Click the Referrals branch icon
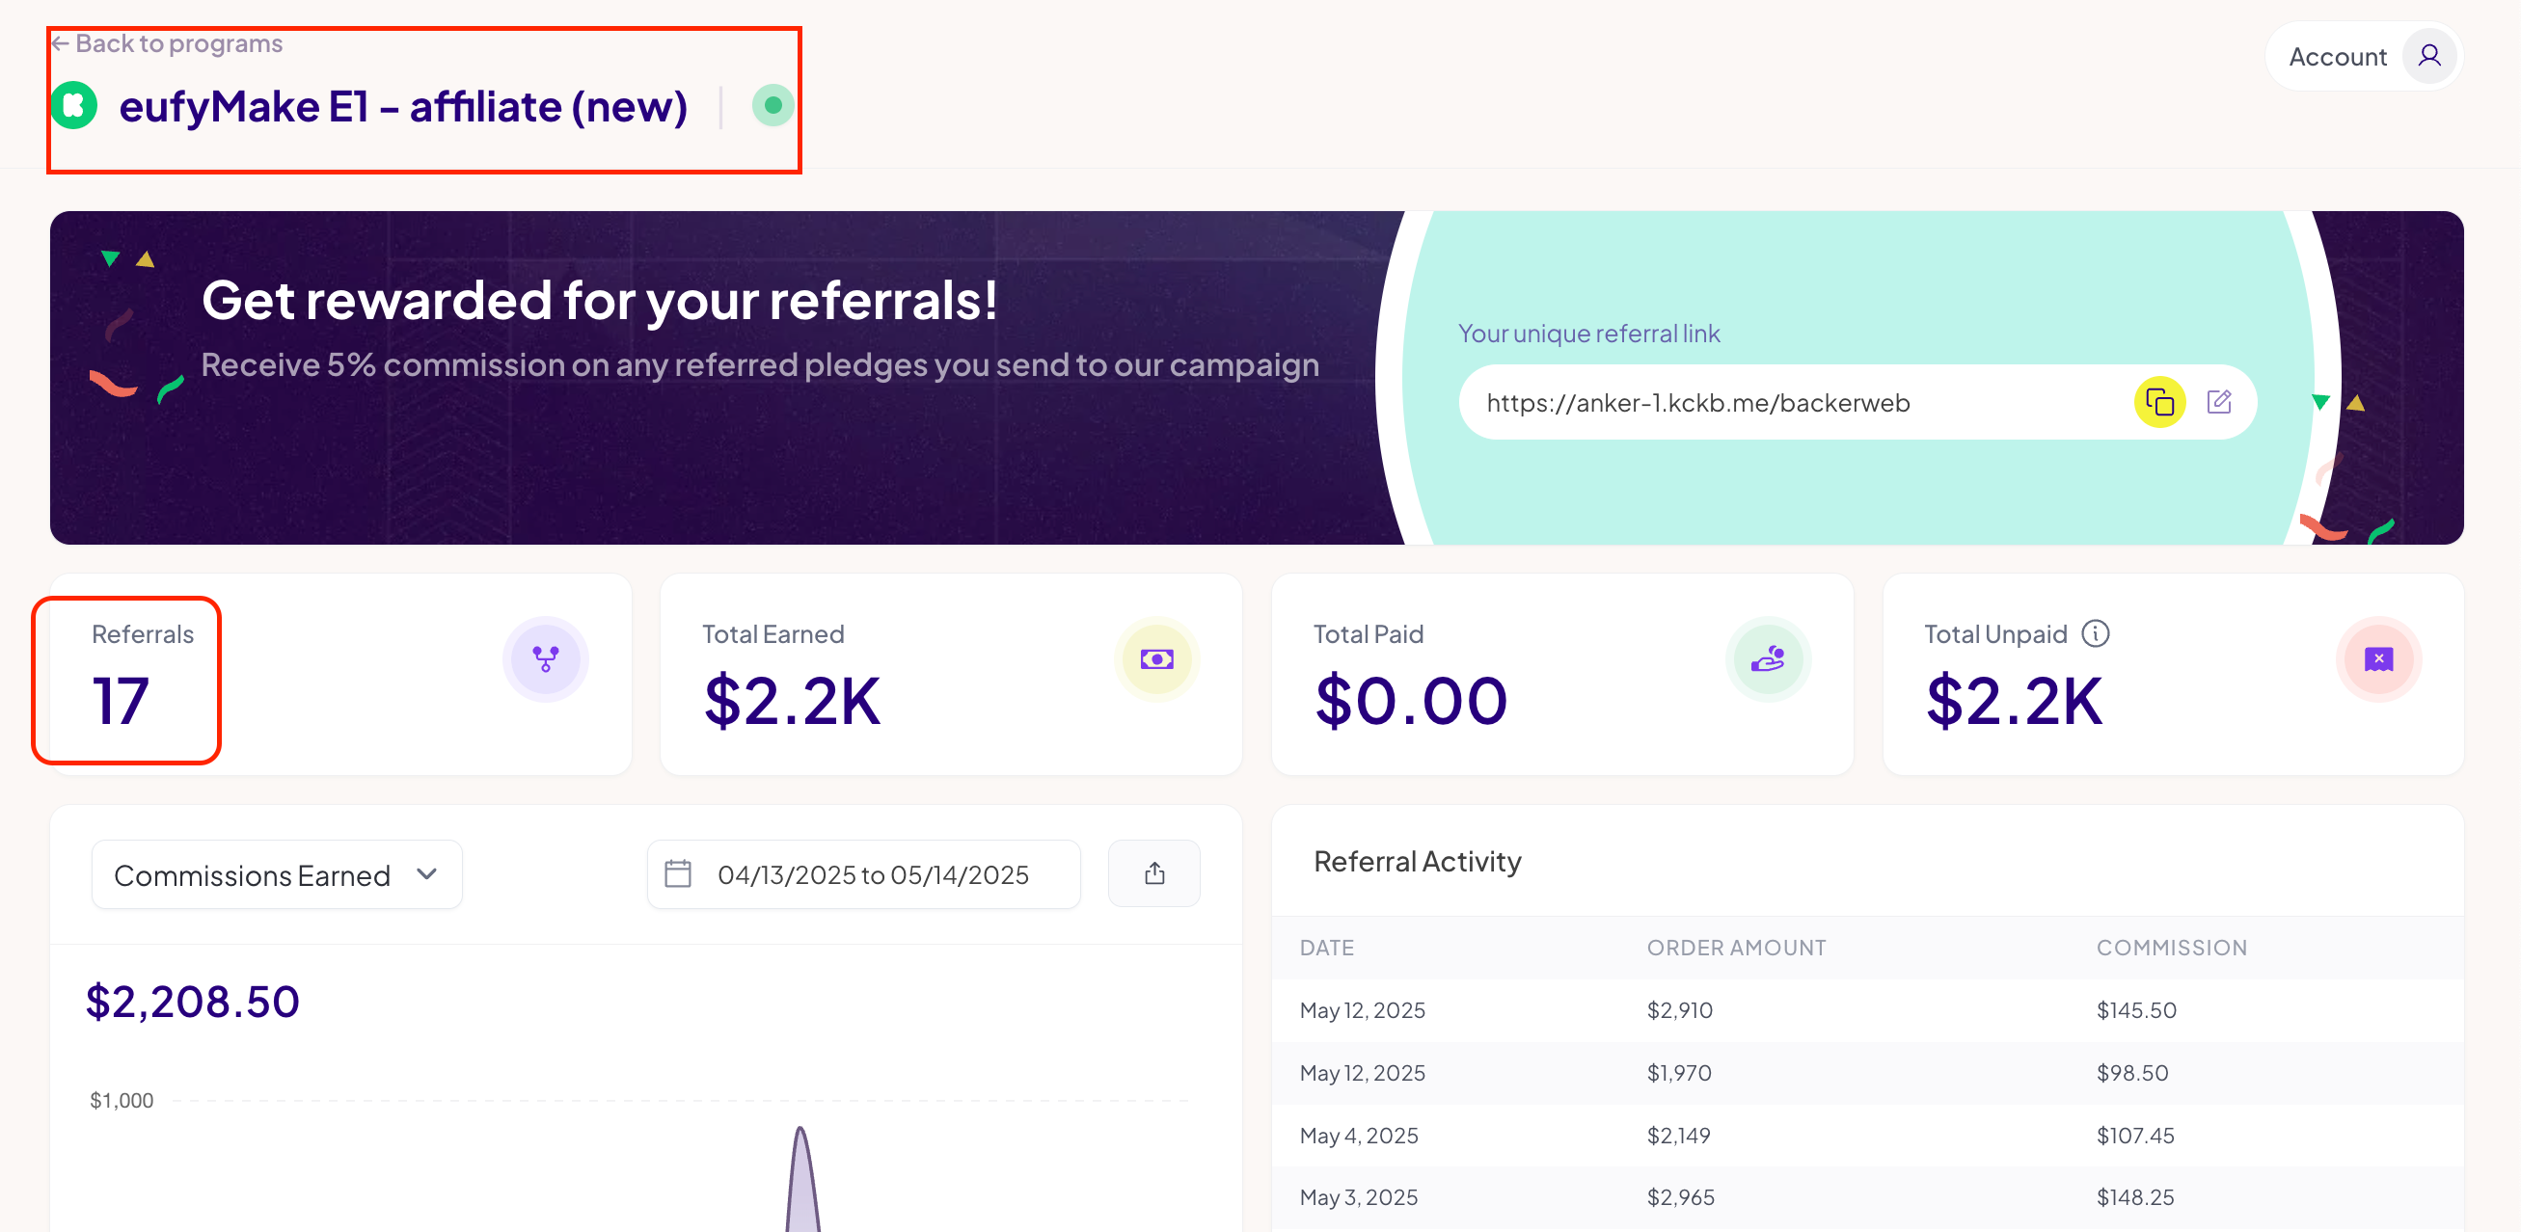This screenshot has height=1232, width=2521. click(545, 658)
